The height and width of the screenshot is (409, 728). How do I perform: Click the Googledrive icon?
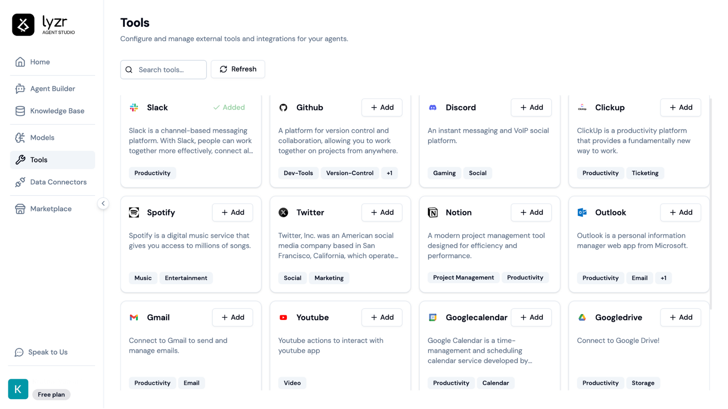click(582, 317)
